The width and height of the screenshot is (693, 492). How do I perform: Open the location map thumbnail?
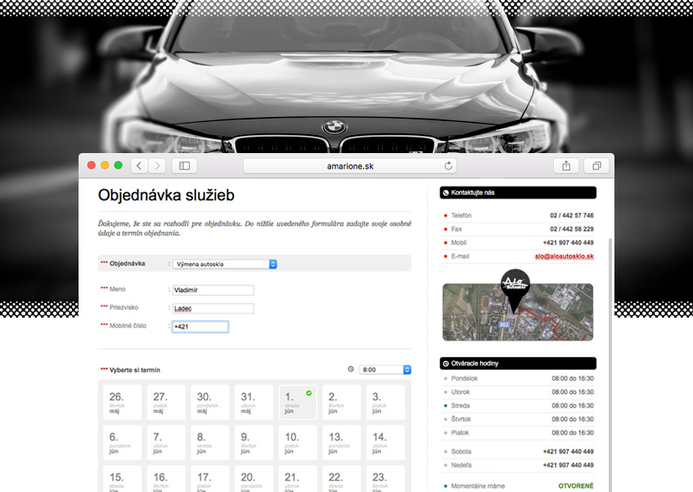518,312
